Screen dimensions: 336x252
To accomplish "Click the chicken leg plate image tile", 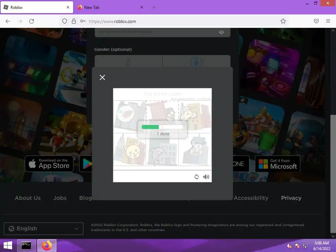I will (x=129, y=116).
